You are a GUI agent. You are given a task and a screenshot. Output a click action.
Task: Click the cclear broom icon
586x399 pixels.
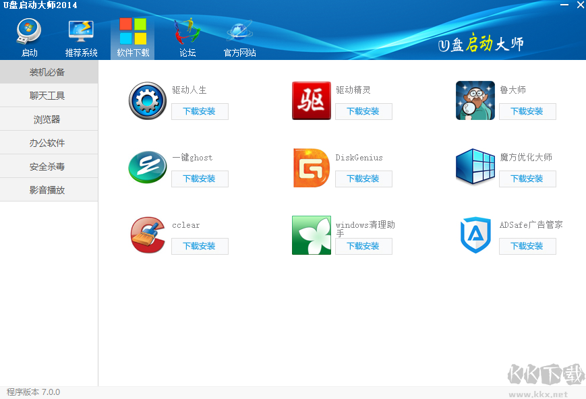[x=147, y=235]
